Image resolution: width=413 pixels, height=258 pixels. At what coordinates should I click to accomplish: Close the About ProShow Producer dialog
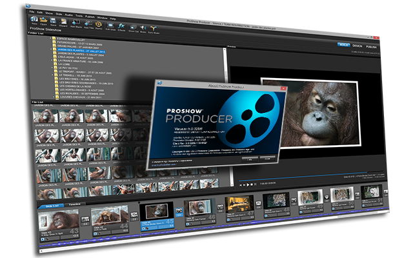pyautogui.click(x=283, y=88)
